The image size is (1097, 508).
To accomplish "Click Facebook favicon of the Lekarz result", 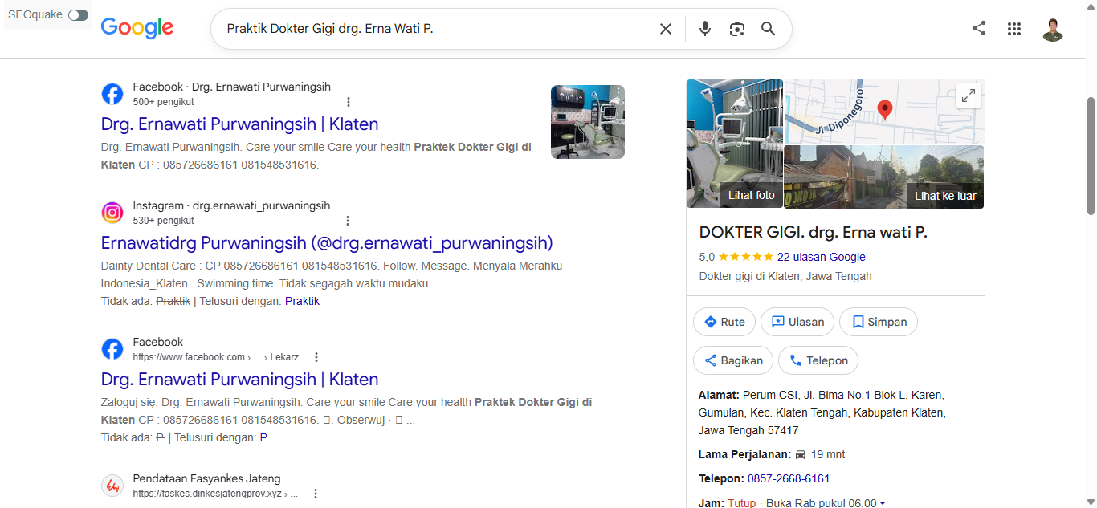I will click(112, 349).
